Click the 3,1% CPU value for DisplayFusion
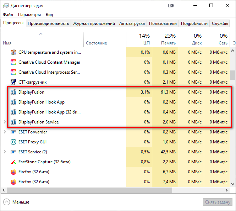 pyautogui.click(x=145, y=92)
